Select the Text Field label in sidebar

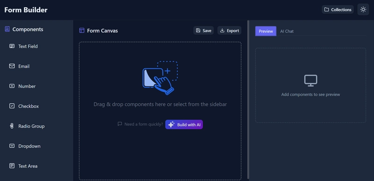28,46
